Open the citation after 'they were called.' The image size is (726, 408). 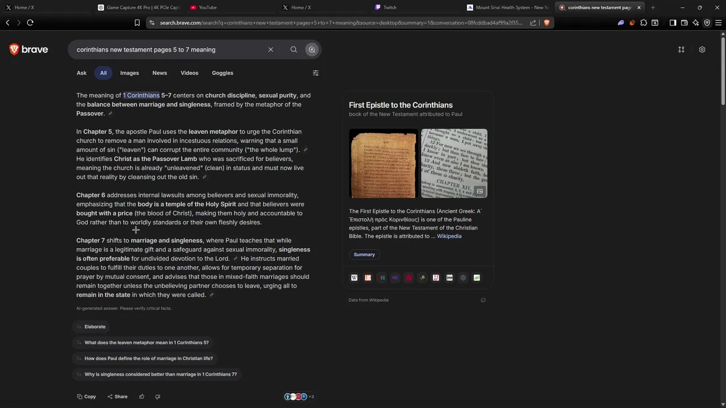[212, 295]
